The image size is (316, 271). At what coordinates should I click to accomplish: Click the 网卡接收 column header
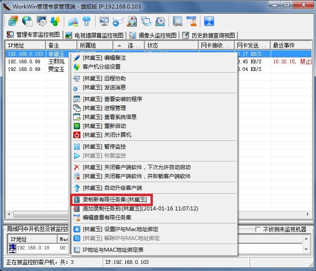point(217,45)
